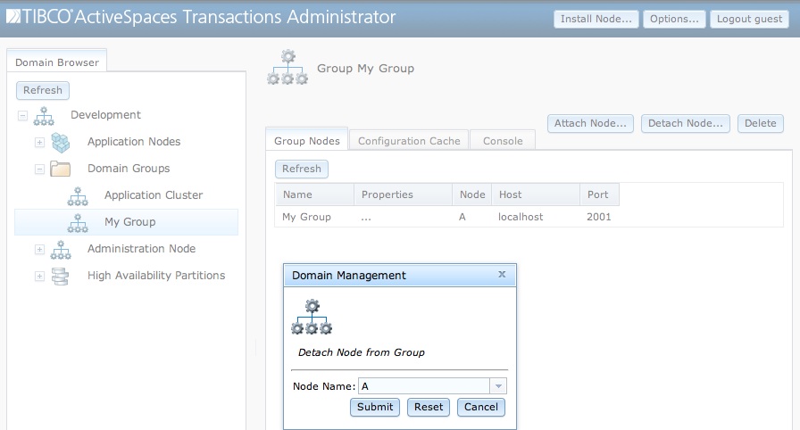Select the Domain Browser tab
The width and height of the screenshot is (800, 430).
coord(56,62)
